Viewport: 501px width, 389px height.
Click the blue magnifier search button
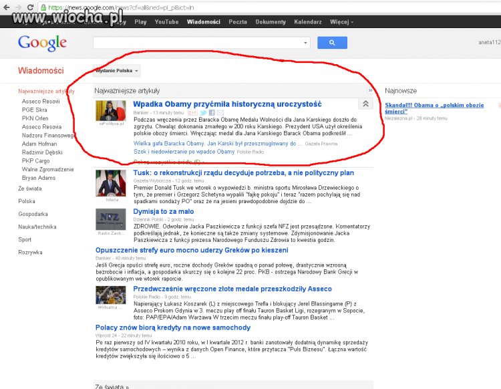(332, 43)
